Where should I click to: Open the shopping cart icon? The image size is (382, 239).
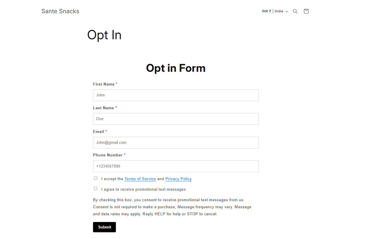(306, 11)
